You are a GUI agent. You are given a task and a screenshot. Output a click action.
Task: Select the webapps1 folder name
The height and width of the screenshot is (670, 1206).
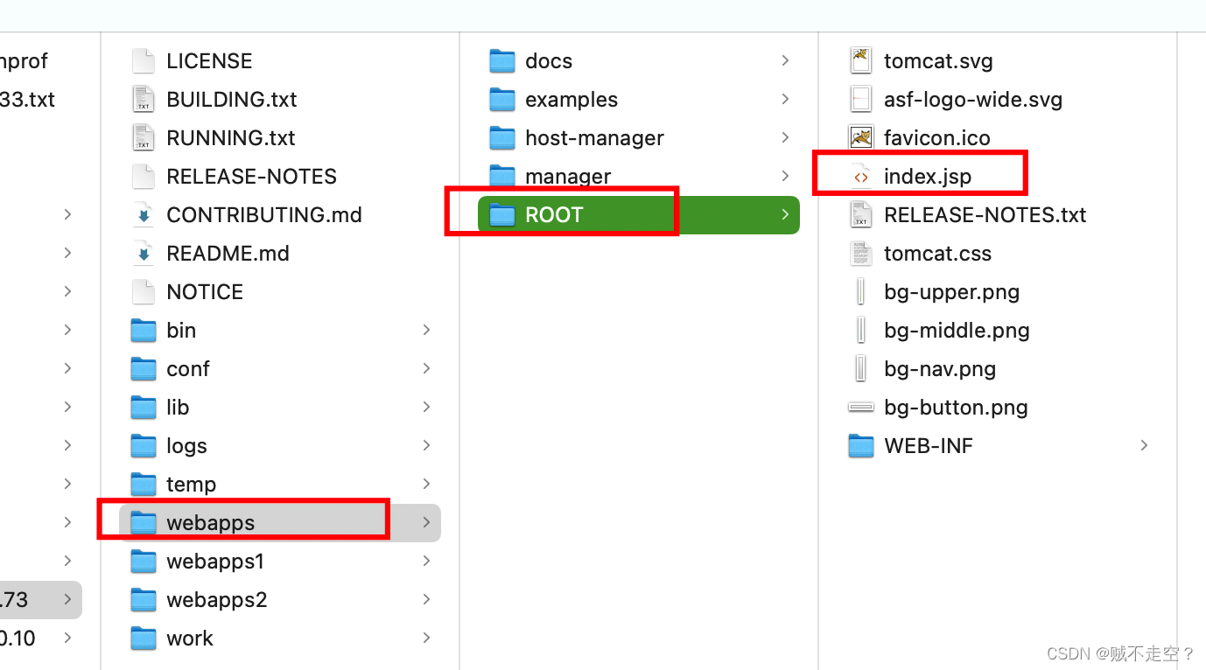pos(215,561)
